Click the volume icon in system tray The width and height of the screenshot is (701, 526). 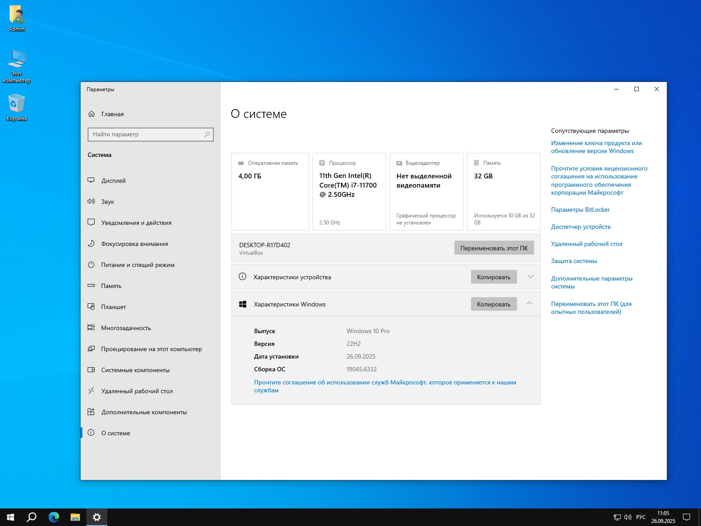click(x=627, y=517)
